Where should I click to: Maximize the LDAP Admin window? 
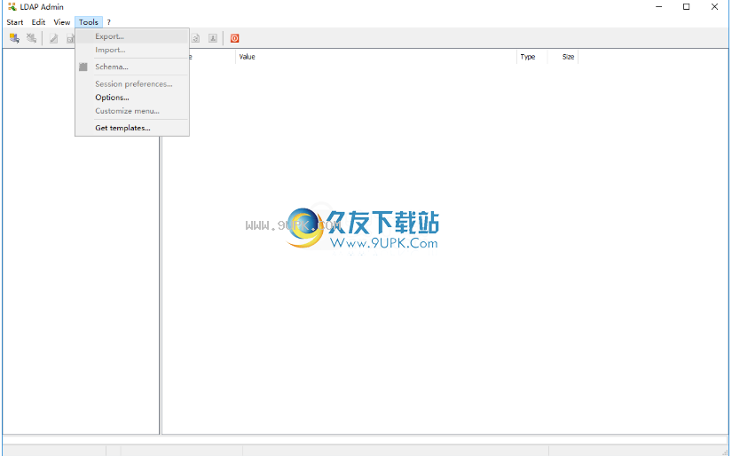(686, 6)
